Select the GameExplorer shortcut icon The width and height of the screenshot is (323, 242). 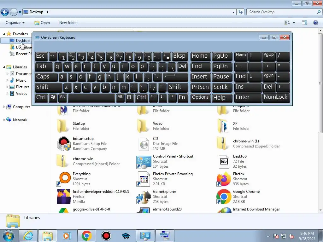click(144, 197)
